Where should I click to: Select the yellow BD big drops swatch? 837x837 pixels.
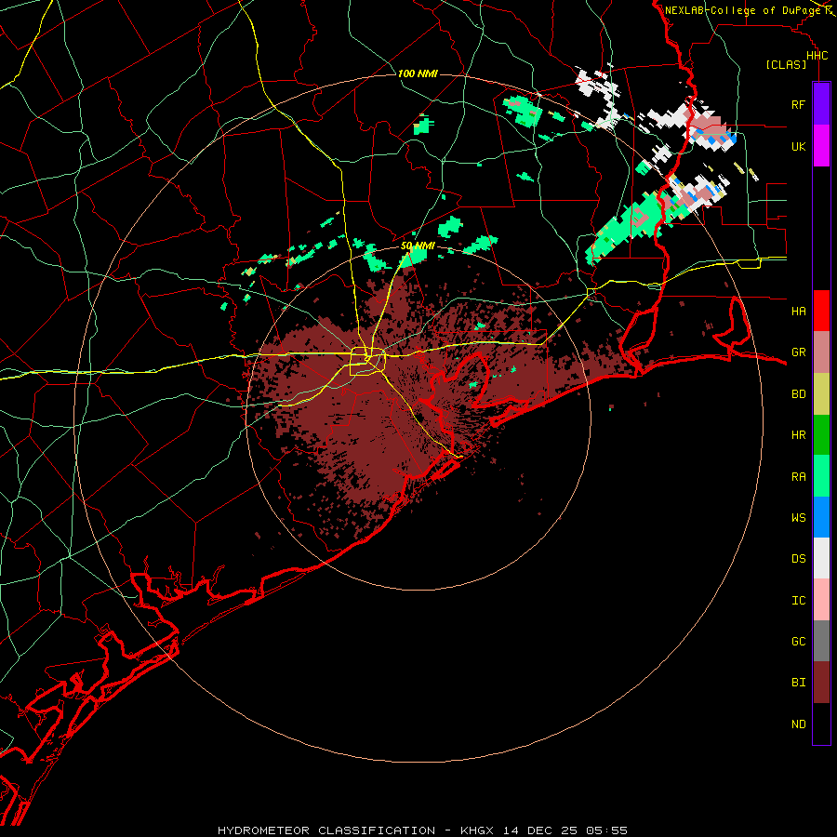pyautogui.click(x=821, y=394)
